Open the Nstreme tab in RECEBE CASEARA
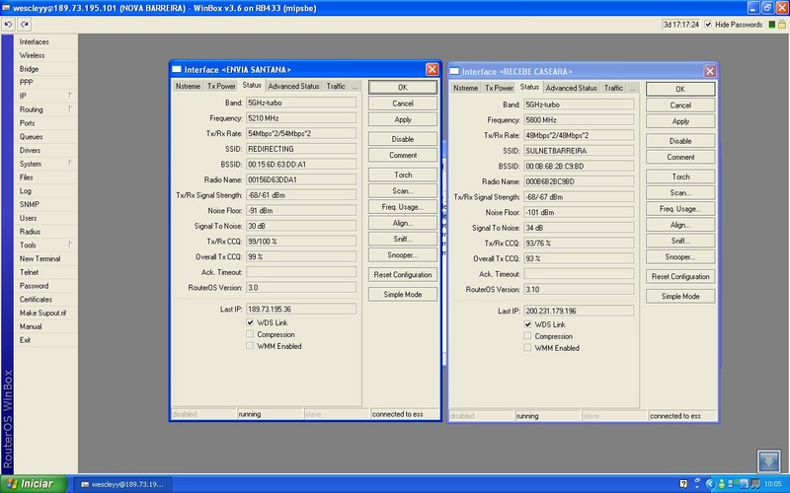 pyautogui.click(x=465, y=88)
